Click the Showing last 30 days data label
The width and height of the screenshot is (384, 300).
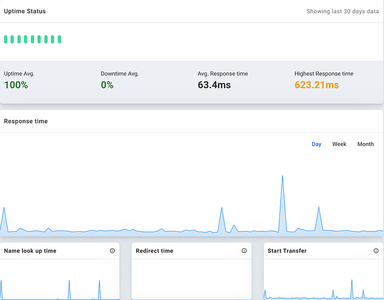(x=342, y=11)
